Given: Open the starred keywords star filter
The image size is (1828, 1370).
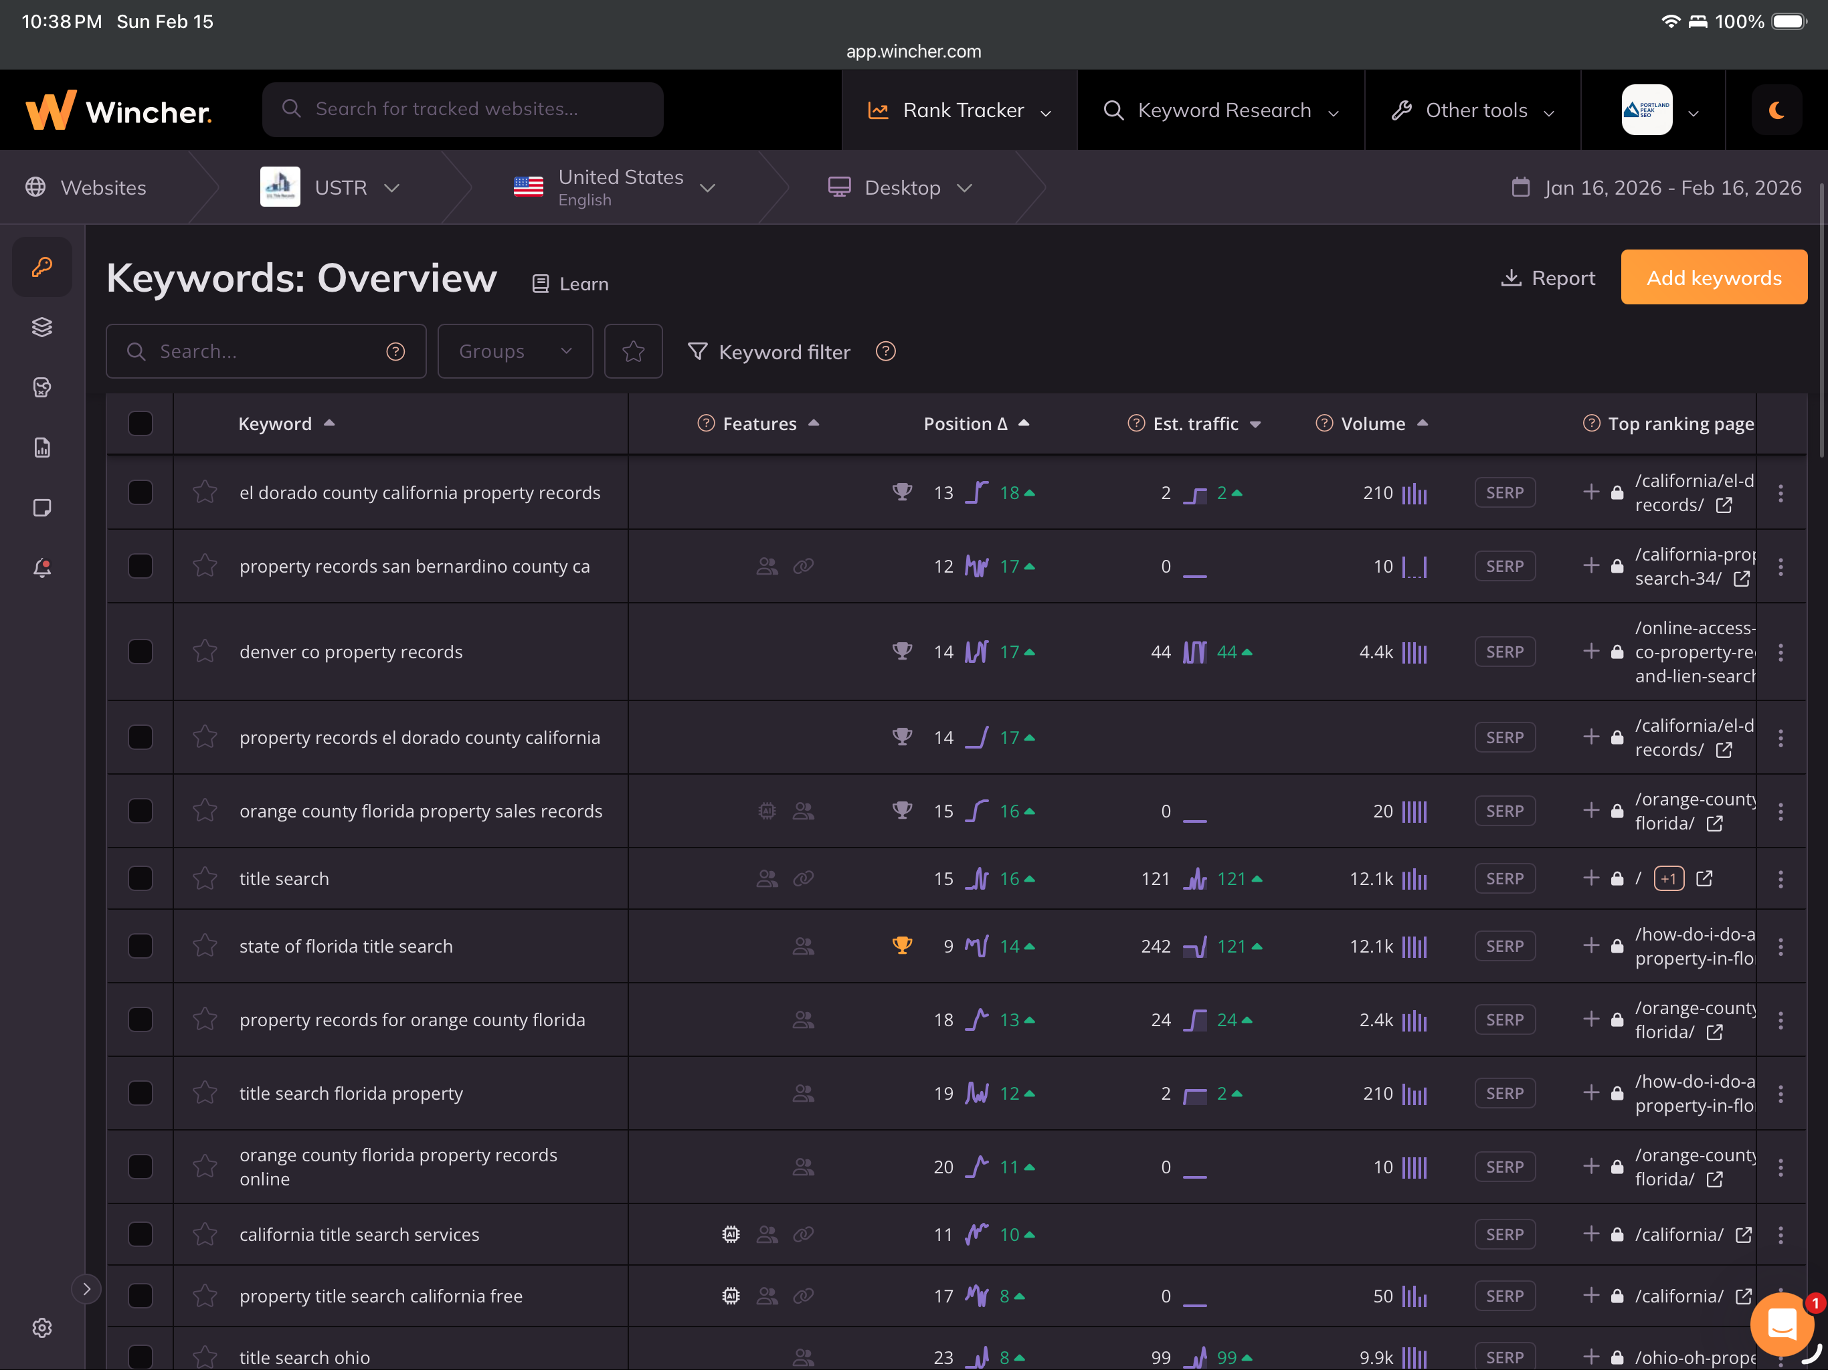Looking at the screenshot, I should (x=633, y=351).
